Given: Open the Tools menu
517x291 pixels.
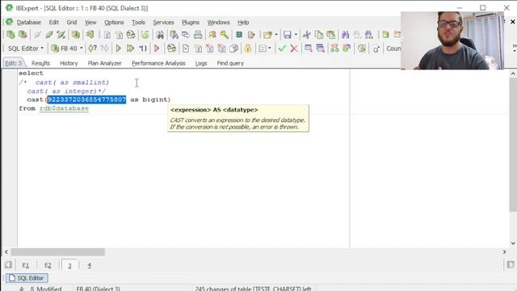Looking at the screenshot, I should coord(138,23).
